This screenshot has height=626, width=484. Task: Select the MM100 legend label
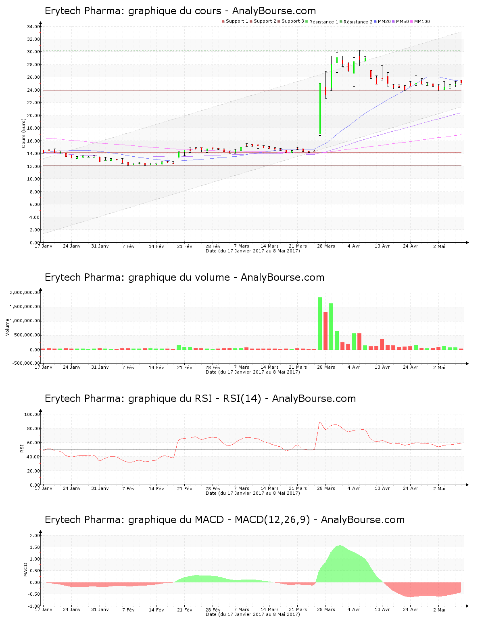tap(422, 21)
